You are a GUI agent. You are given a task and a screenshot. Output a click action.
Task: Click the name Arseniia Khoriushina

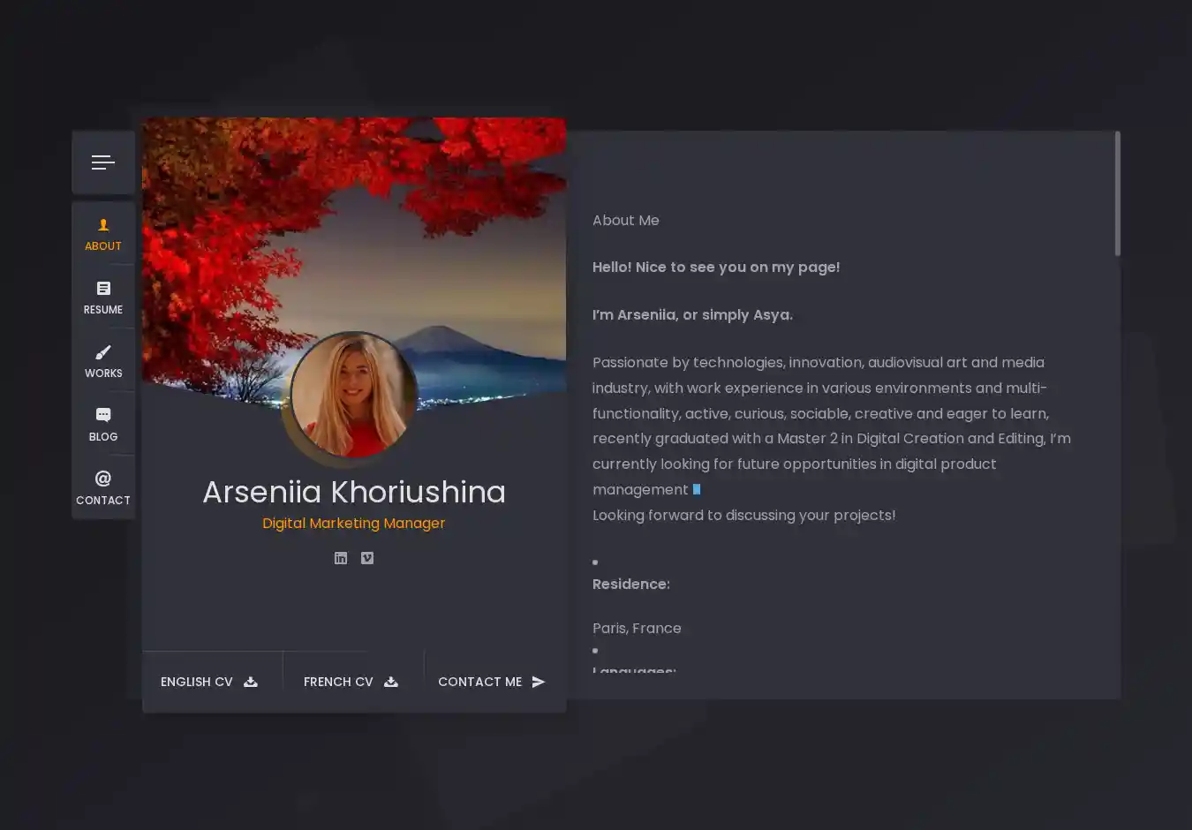point(354,492)
